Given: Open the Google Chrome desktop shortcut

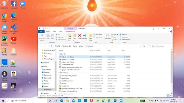Looking at the screenshot, I should 5,17.
